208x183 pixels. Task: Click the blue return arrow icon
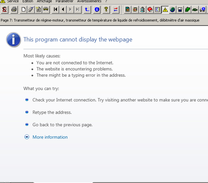click(x=87, y=10)
